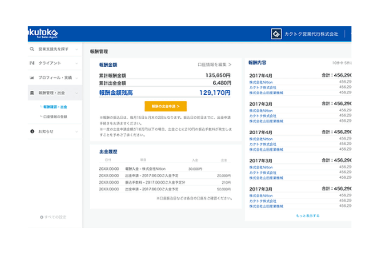Image resolution: width=381 pixels, height=254 pixels.
Task: Select 報酬確認・出金 submenu item
Action: (x=55, y=107)
